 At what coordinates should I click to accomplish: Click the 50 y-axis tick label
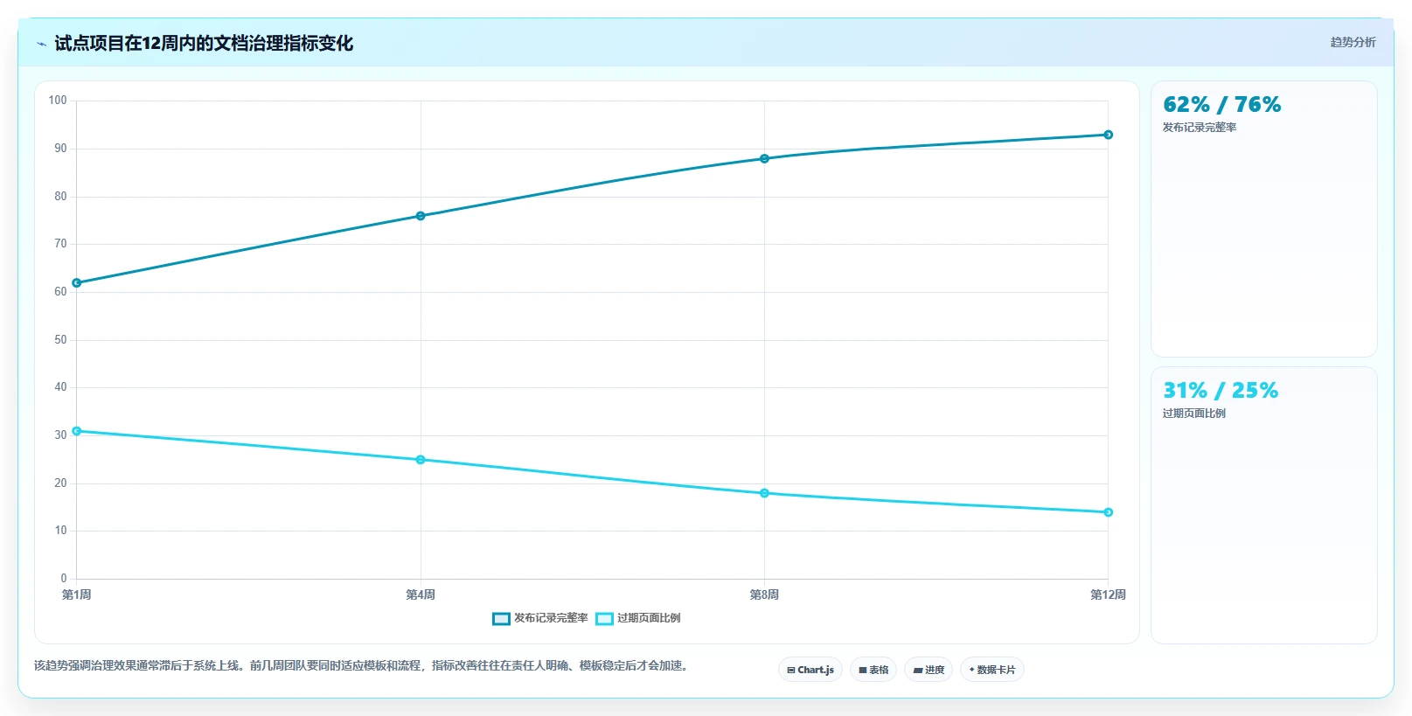(x=60, y=340)
